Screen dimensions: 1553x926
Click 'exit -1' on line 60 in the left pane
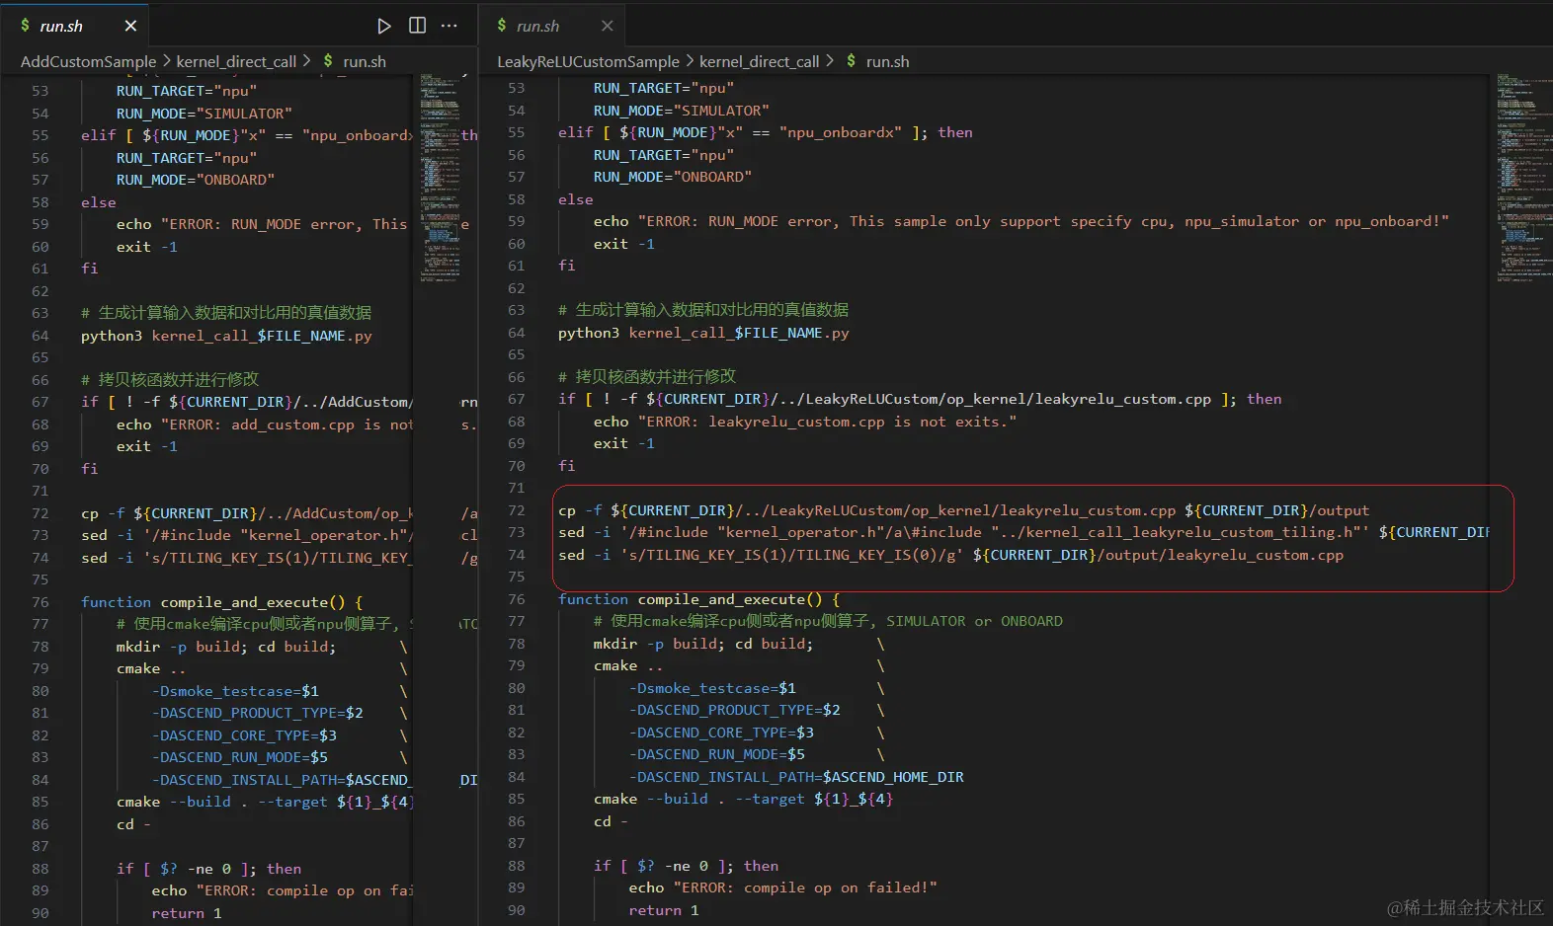click(x=146, y=247)
